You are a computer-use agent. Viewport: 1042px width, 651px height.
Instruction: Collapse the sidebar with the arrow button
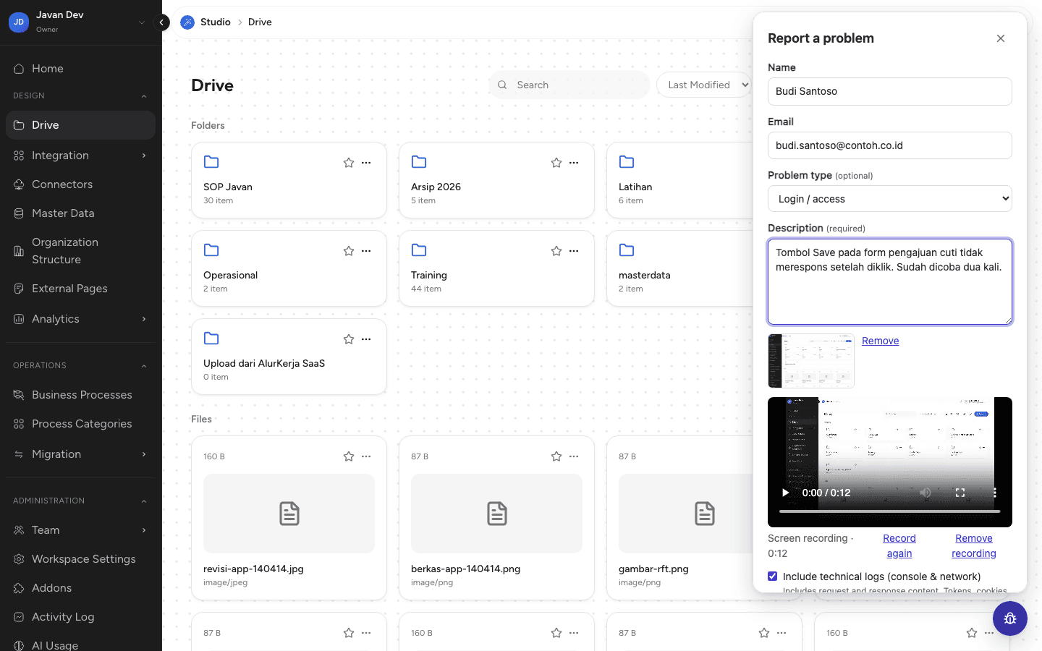(162, 22)
